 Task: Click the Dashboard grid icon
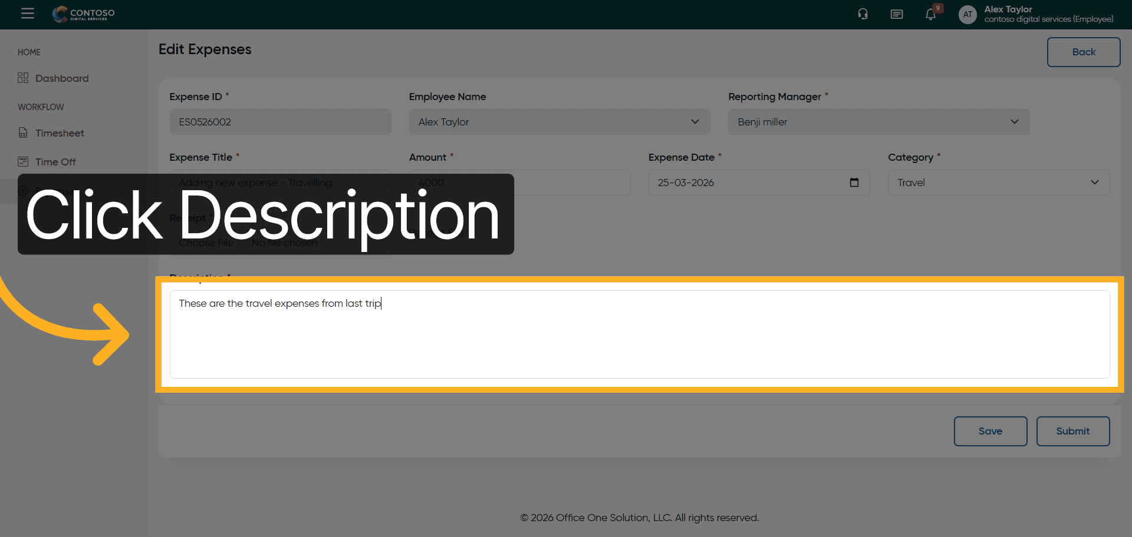coord(23,78)
